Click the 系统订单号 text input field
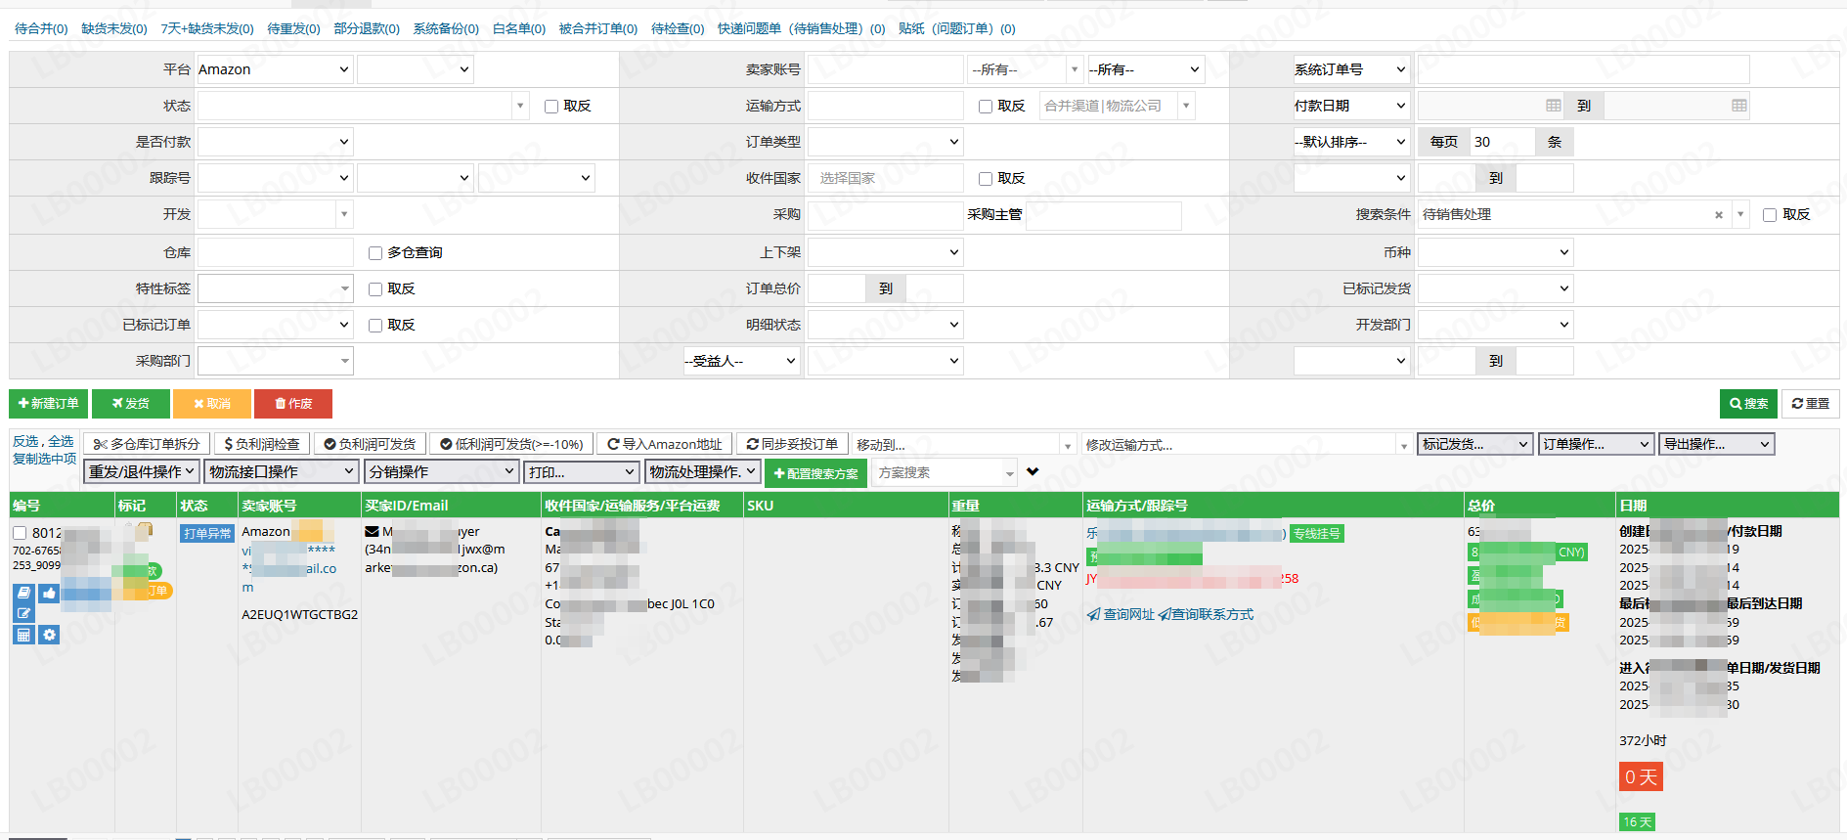This screenshot has height=840, width=1847. 1582,69
